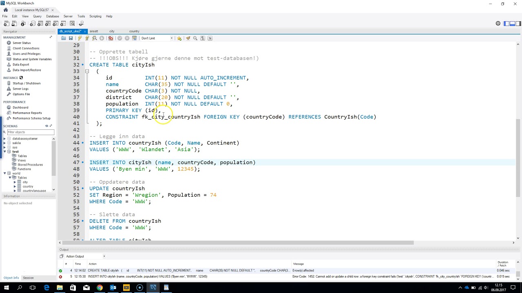This screenshot has height=293, width=522.
Task: Expand the city table node
Action: (15, 182)
